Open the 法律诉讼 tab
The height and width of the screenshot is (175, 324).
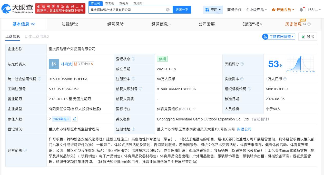[70, 24]
